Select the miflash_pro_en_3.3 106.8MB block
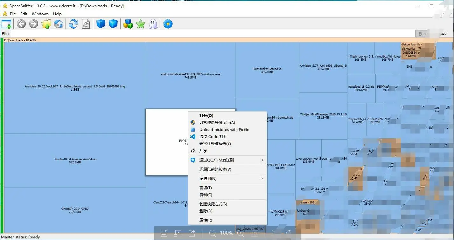The width and height of the screenshot is (454, 240). (360, 58)
